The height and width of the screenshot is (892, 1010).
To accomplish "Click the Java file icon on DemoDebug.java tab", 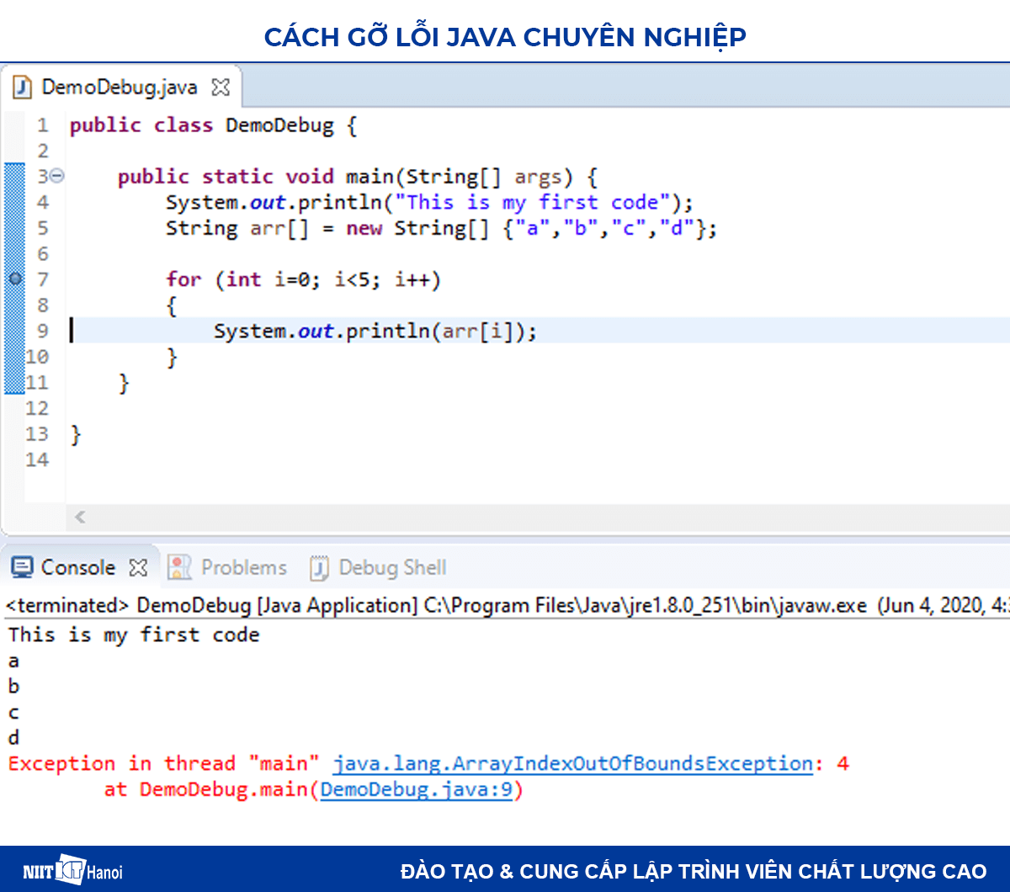I will coord(22,86).
